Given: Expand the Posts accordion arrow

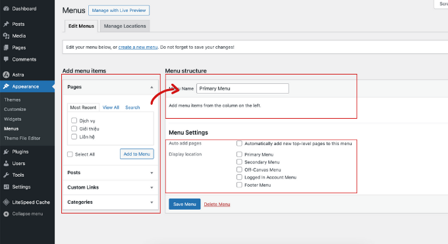Looking at the screenshot, I should [x=152, y=173].
